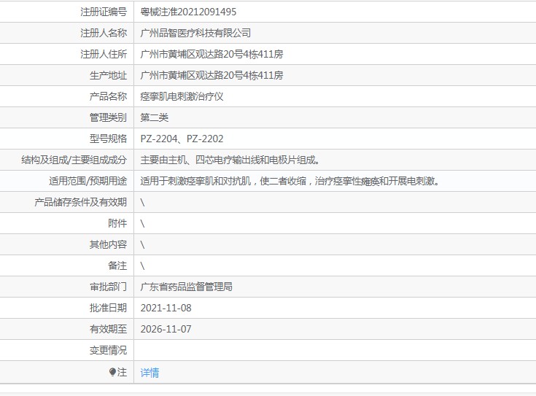Select product name 痉挛肌电刺激治疗仪

(x=182, y=96)
